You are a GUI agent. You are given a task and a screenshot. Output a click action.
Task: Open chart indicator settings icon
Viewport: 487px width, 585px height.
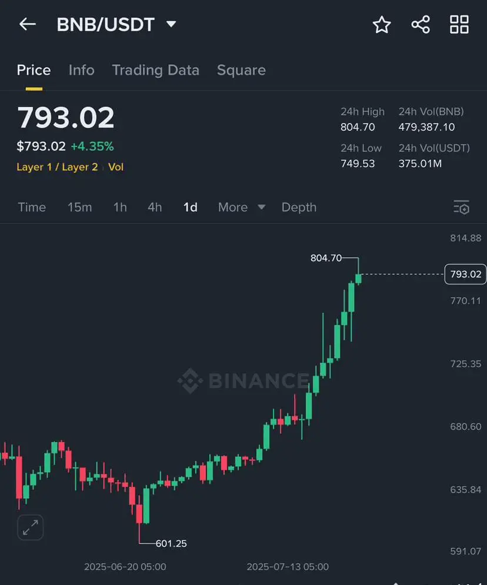coord(461,207)
